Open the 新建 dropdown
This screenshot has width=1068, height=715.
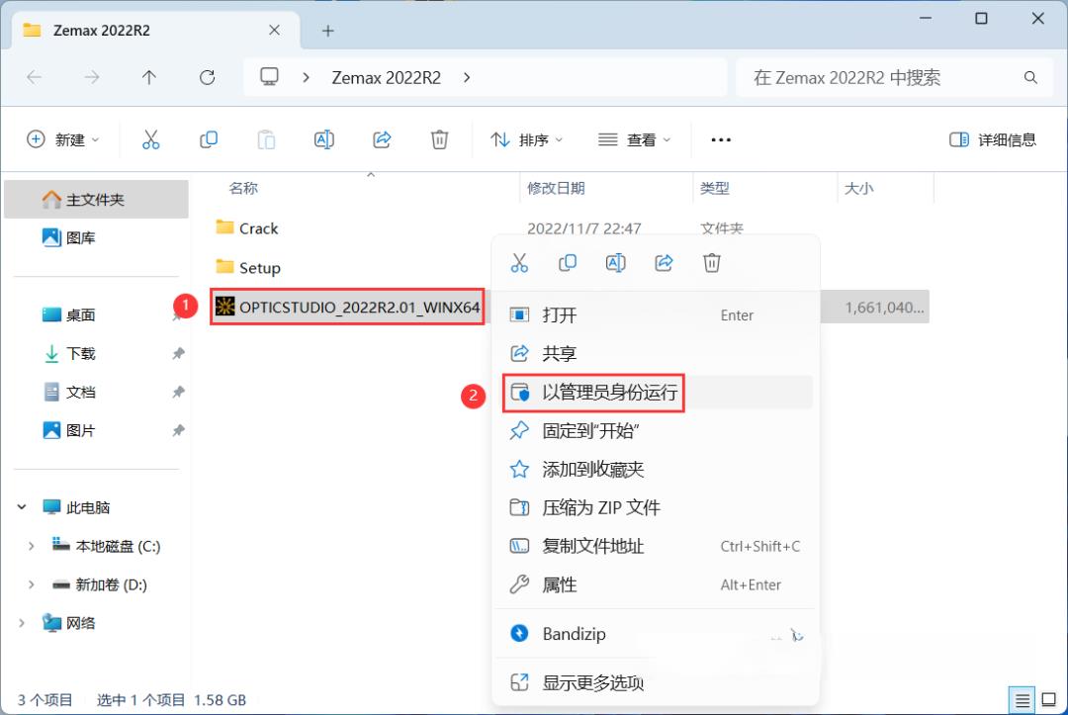pyautogui.click(x=62, y=139)
